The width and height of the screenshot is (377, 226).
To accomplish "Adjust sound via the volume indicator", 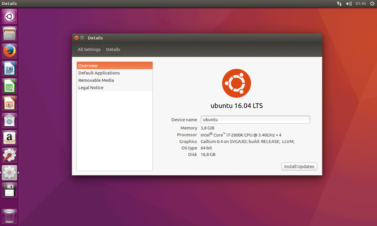I will point(349,4).
